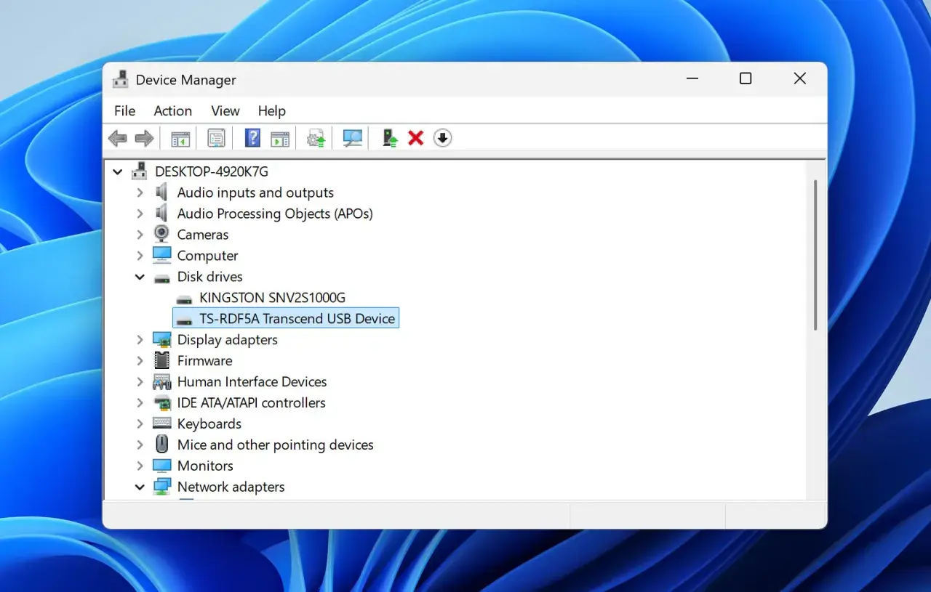Open the View menu

(x=225, y=110)
